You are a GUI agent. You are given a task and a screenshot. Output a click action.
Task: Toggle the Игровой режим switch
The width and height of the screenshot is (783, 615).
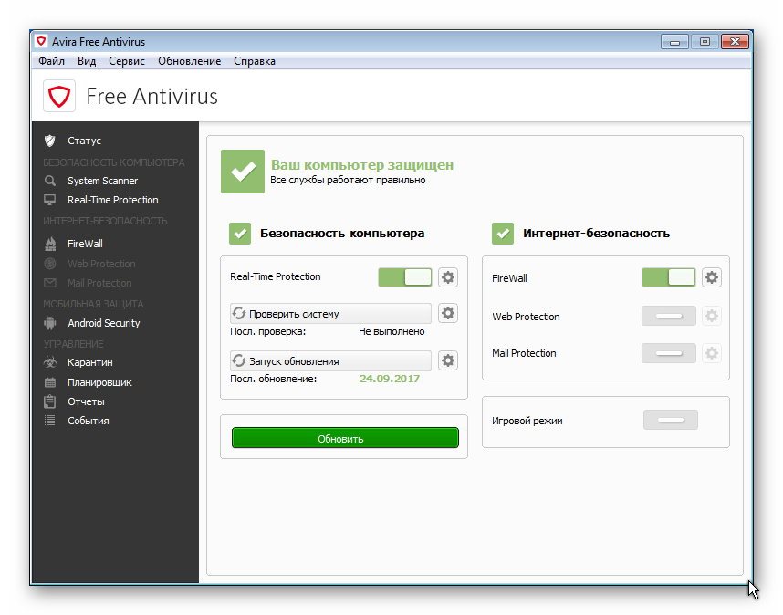pos(671,421)
